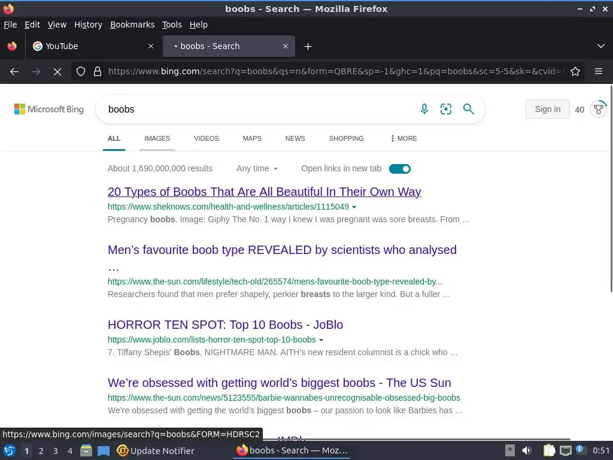This screenshot has height=460, width=613.
Task: Click the Microsoft Bing logo
Action: (x=49, y=109)
